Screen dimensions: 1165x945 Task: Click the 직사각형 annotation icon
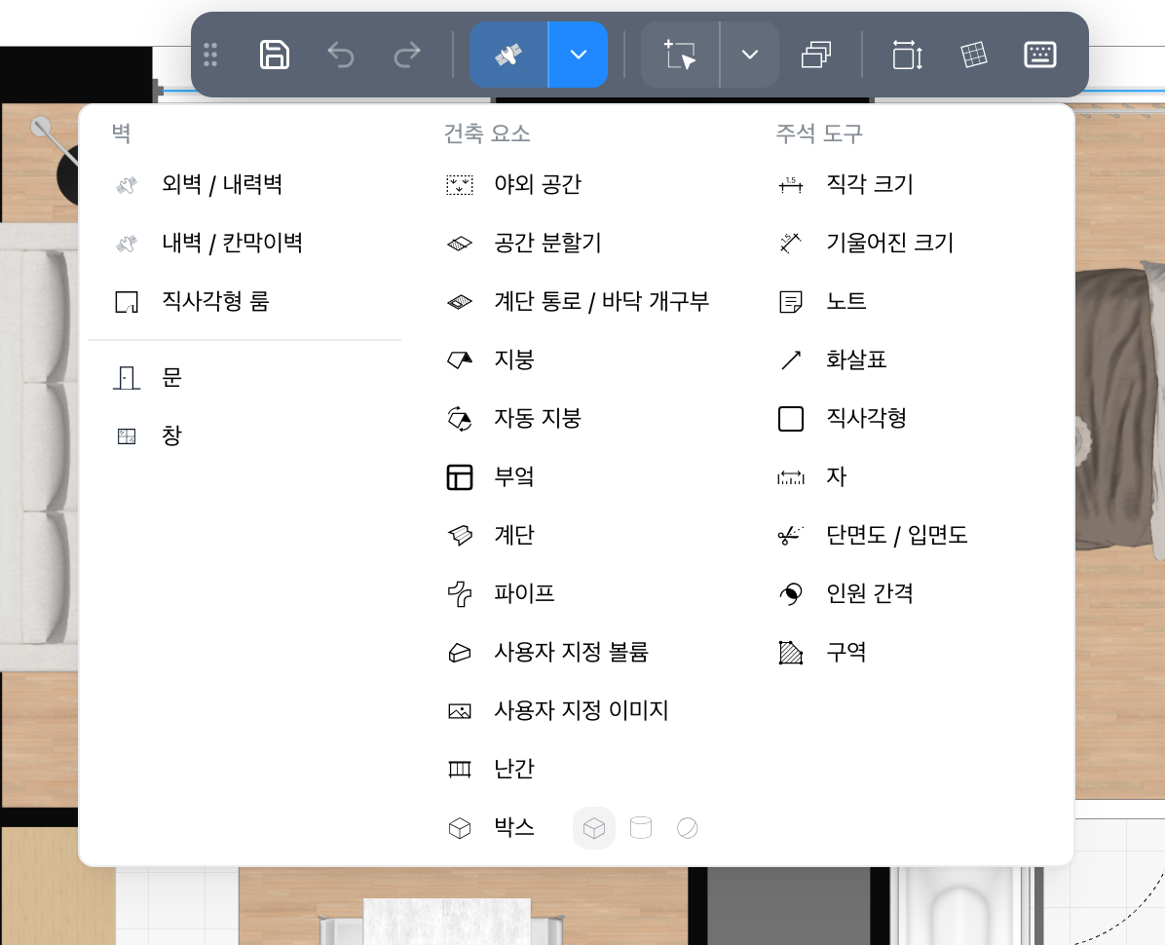point(791,419)
